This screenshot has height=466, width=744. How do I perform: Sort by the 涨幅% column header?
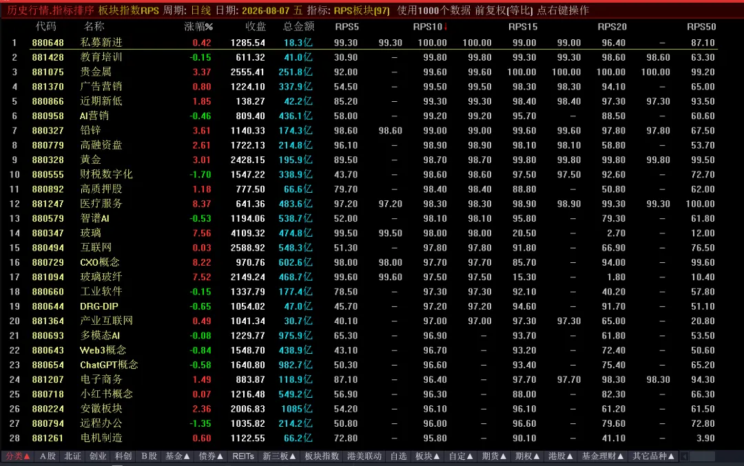[x=198, y=27]
